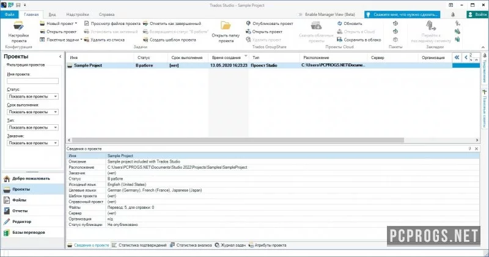Open the Статус filter dropdown
Screen dimensions: 489x257
pos(33,96)
